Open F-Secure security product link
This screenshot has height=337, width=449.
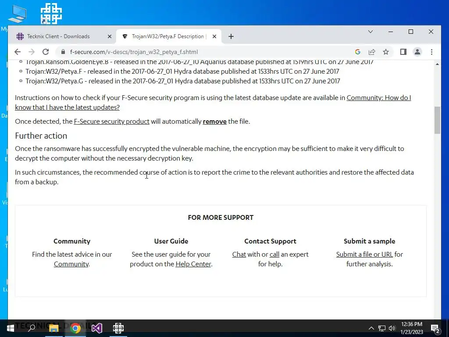click(x=112, y=122)
